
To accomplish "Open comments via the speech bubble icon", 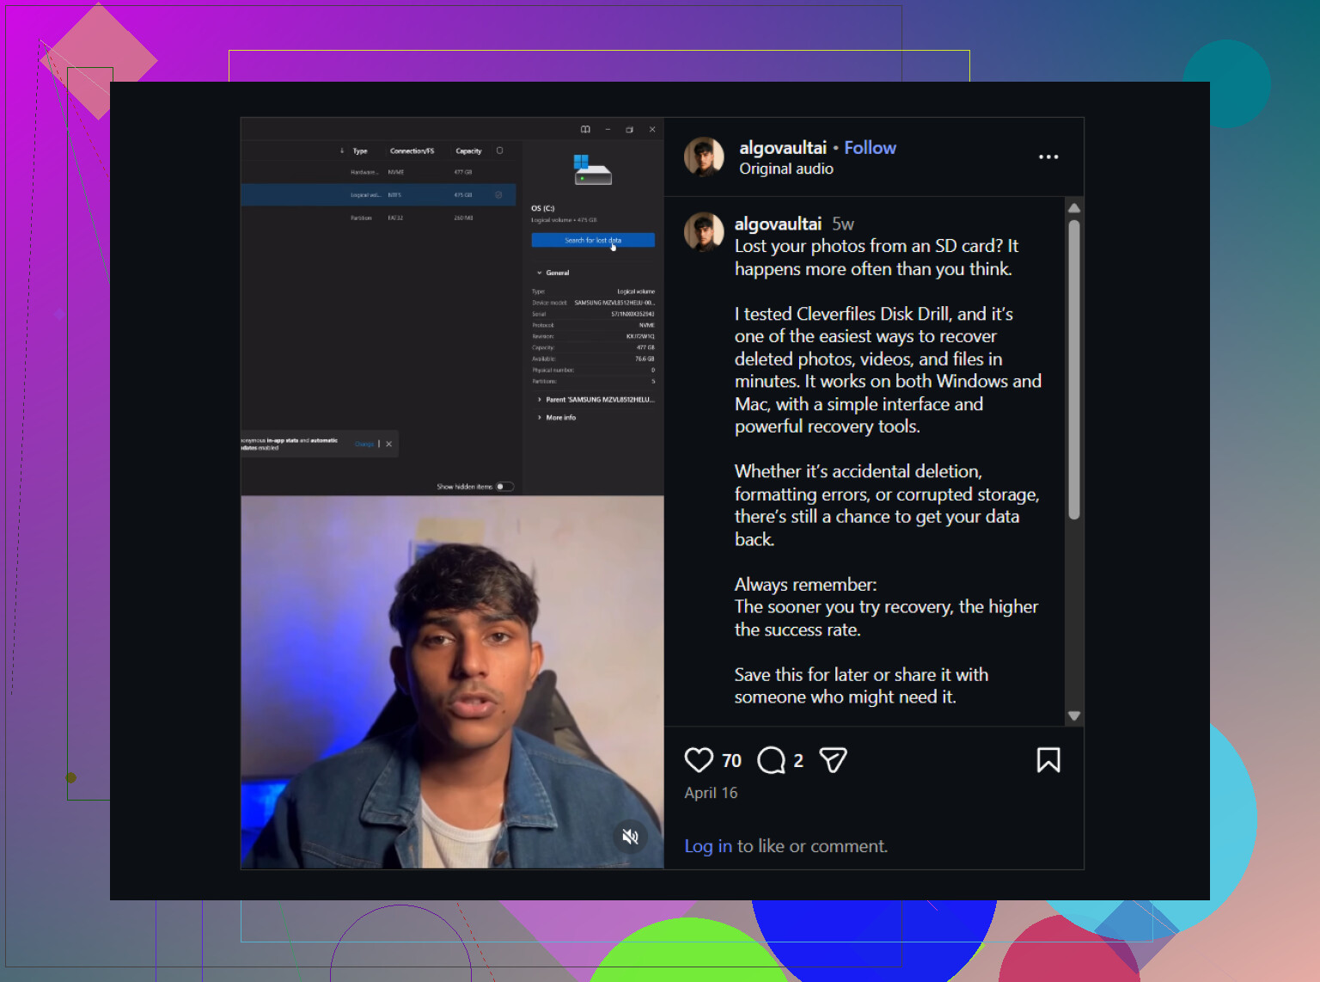I will [x=771, y=760].
